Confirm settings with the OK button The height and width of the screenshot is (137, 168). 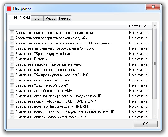[146, 124]
